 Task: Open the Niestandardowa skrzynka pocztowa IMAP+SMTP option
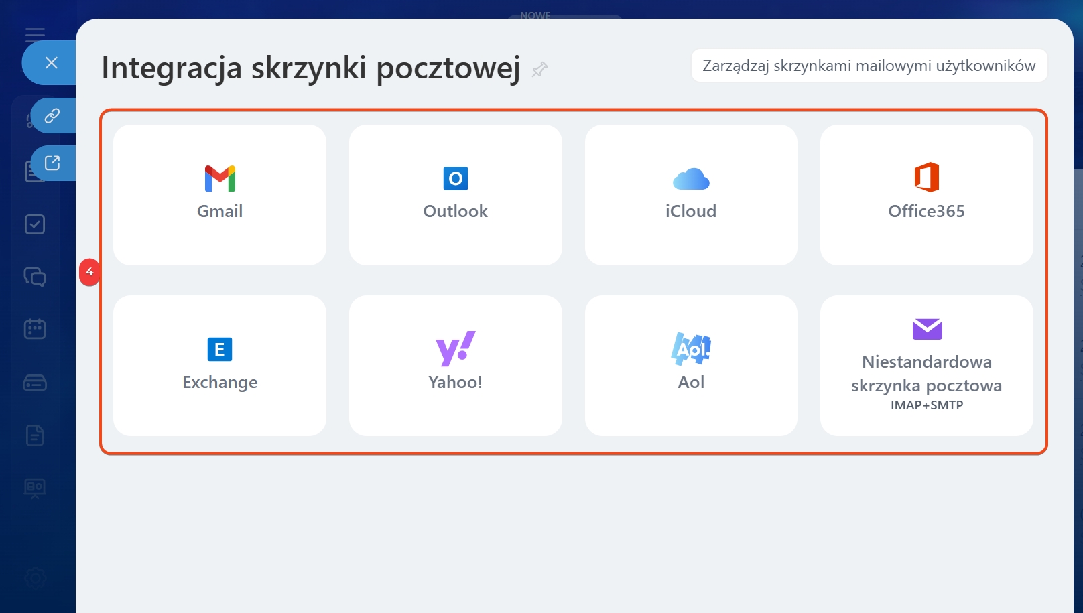click(926, 365)
